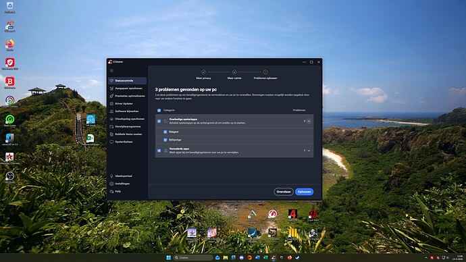The image size is (466, 262).
Task: Open Cloudopslag opschonen in the sidebar
Action: pos(127,119)
